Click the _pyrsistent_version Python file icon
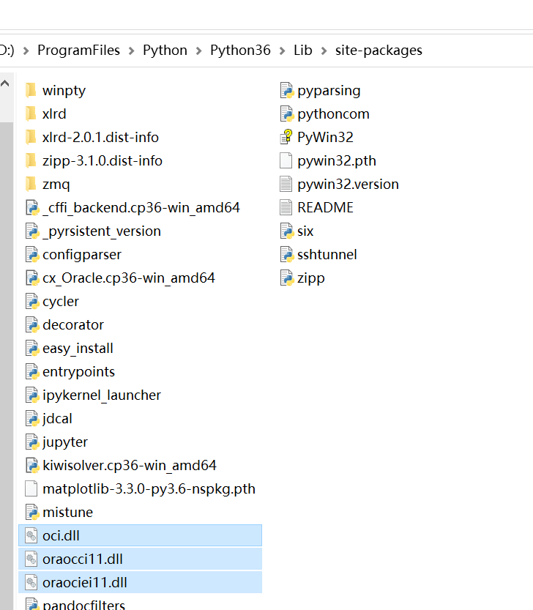 coord(32,231)
